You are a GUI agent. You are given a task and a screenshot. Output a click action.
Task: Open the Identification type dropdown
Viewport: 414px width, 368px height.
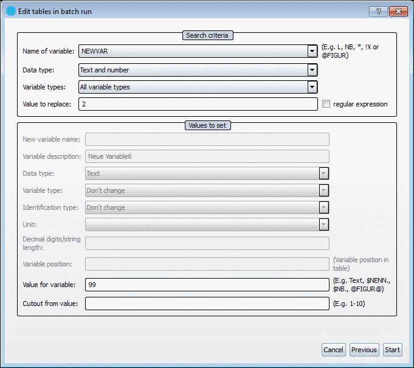tap(324, 207)
